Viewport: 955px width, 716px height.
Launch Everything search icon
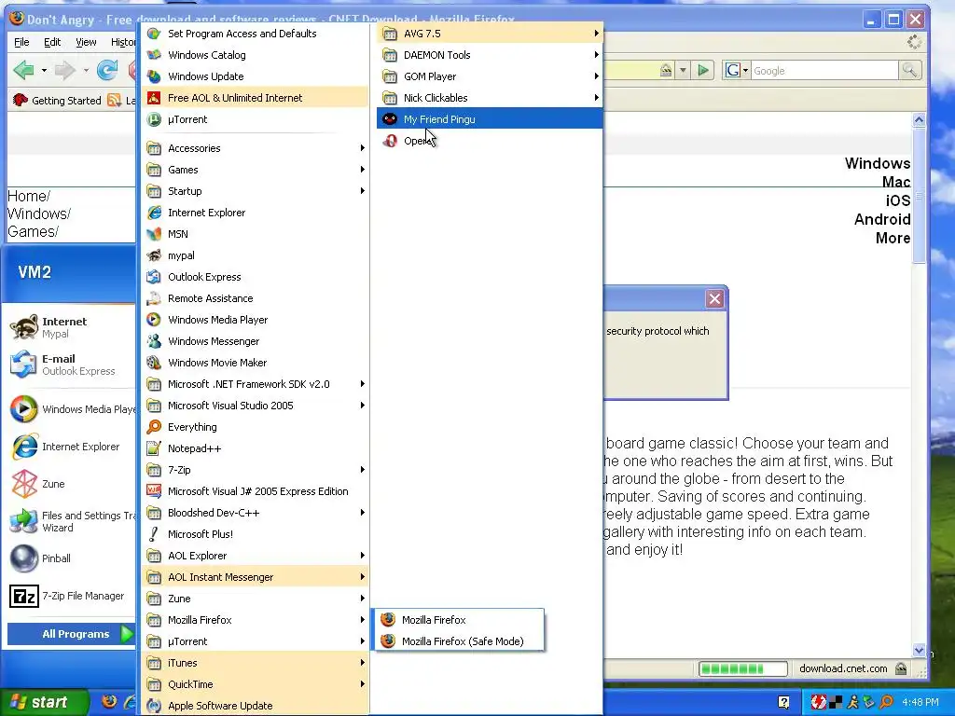coord(154,427)
